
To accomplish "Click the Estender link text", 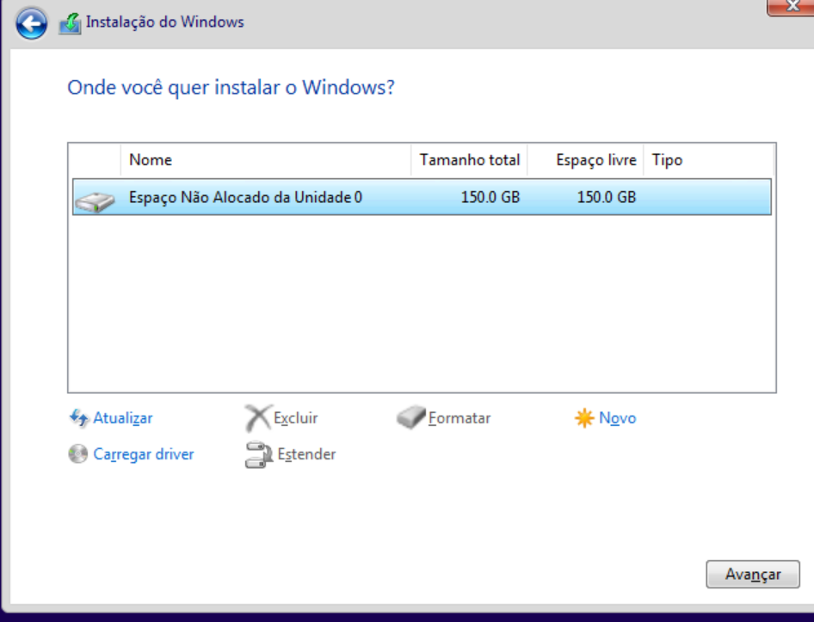I will [x=306, y=454].
